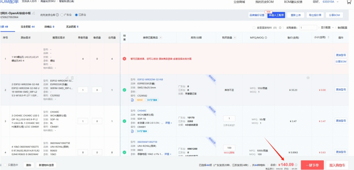
Task: Check the 查看重复物料 checkbox
Action: [x=254, y=28]
